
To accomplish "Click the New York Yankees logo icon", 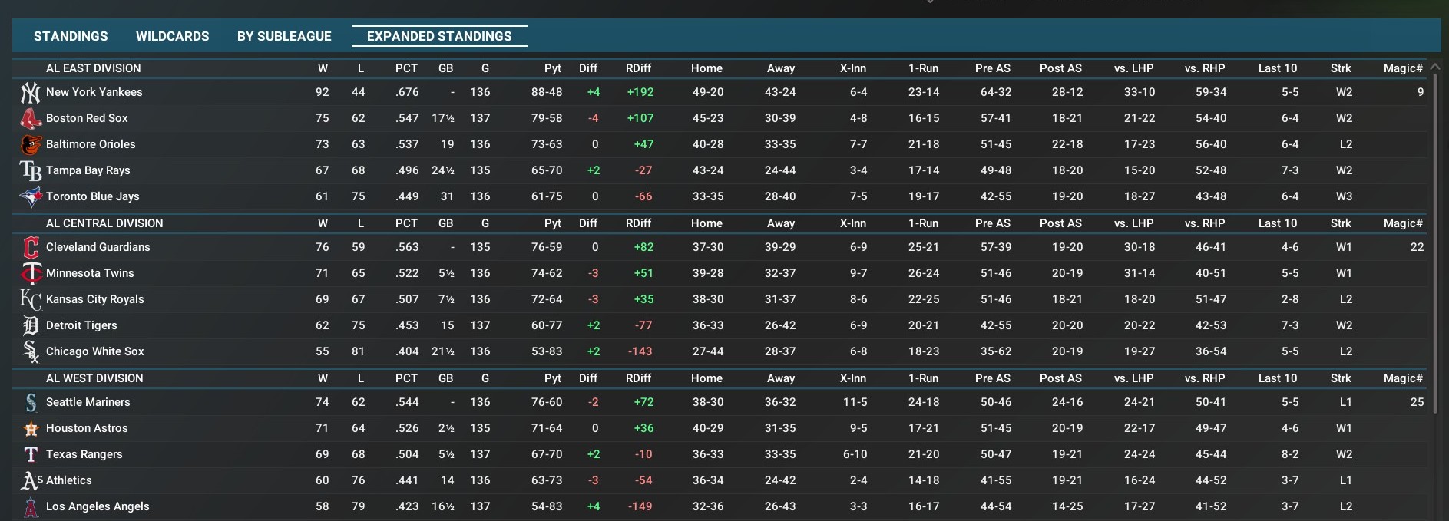I will point(30,93).
